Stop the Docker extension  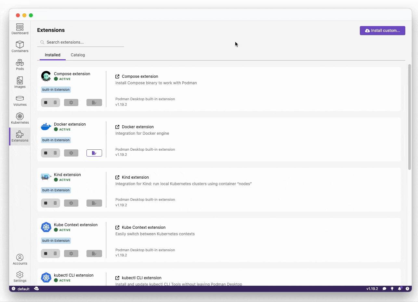coord(46,153)
